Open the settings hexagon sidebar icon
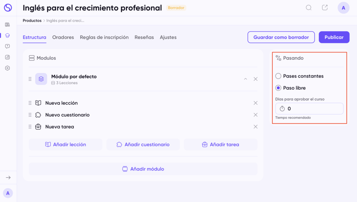 tap(8, 68)
